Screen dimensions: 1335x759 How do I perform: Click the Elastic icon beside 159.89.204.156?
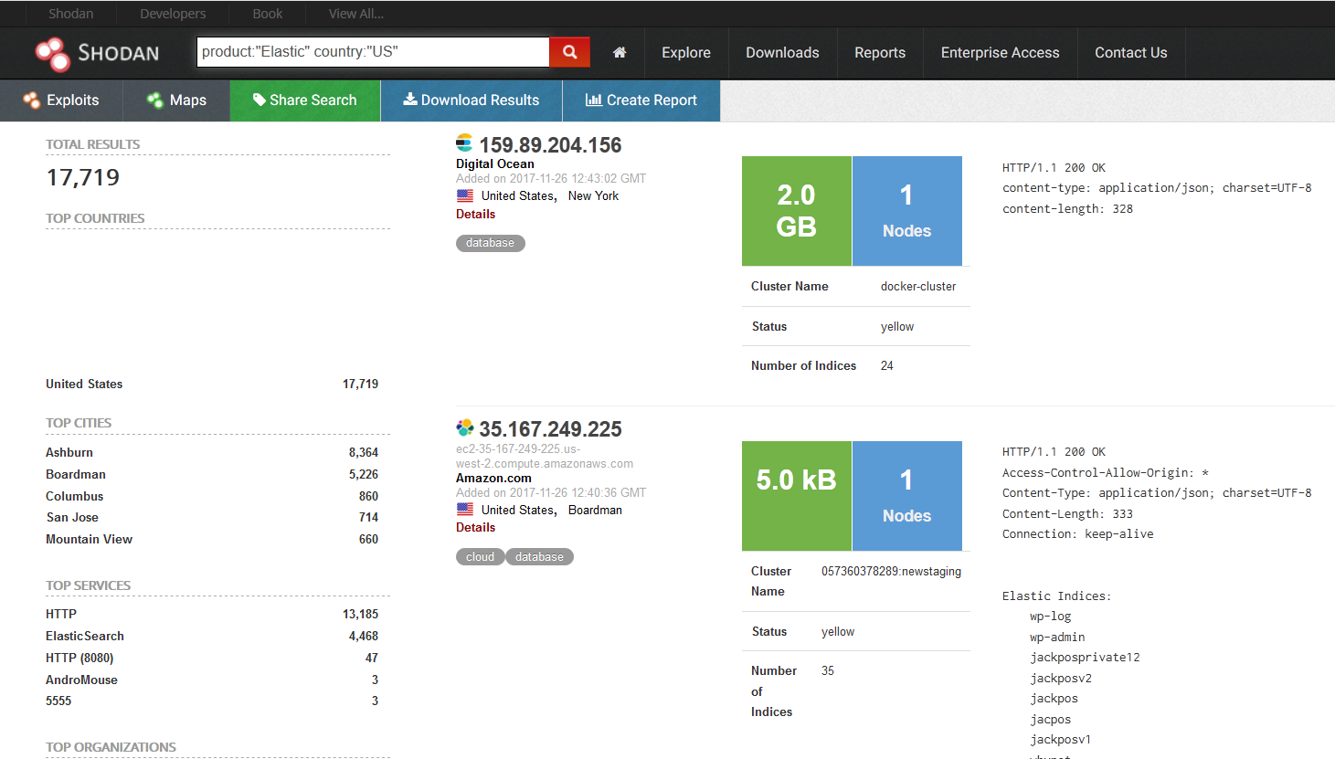tap(464, 143)
